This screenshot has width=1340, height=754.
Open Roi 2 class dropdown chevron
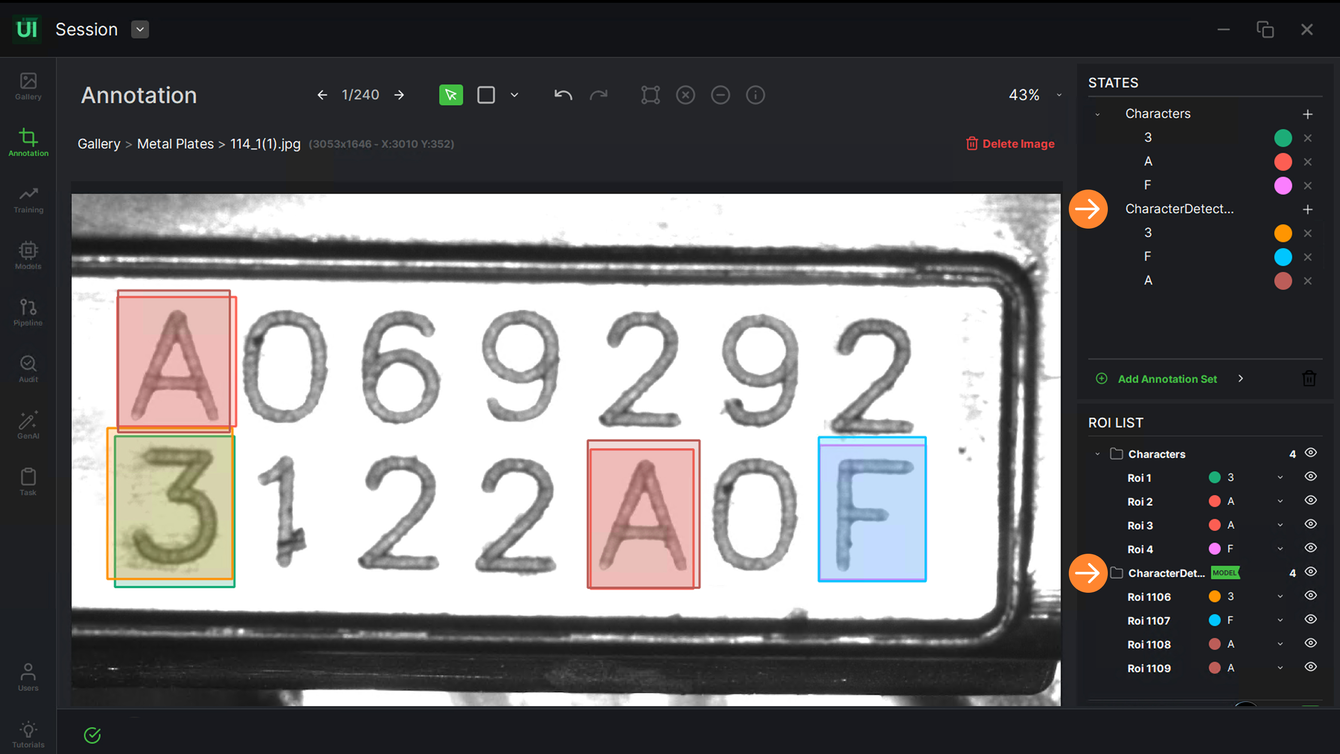coord(1280,501)
